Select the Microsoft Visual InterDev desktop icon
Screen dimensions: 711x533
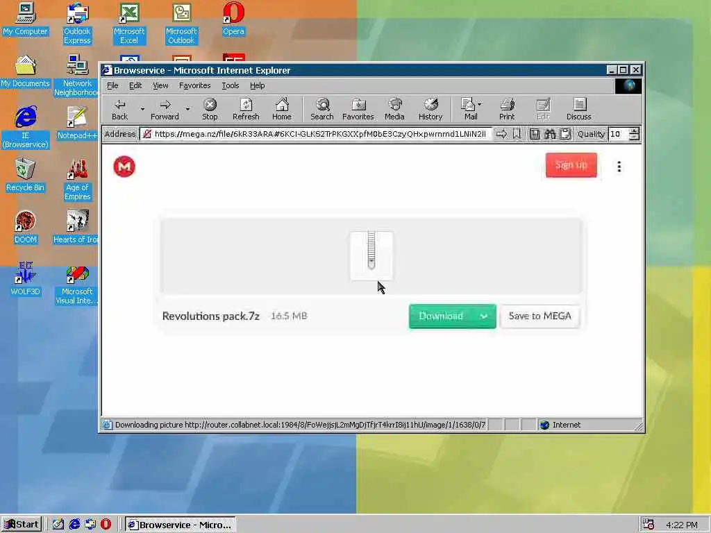(x=76, y=285)
